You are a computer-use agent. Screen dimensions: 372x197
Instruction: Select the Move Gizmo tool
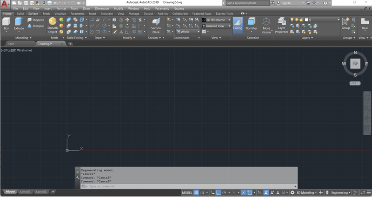266,26
